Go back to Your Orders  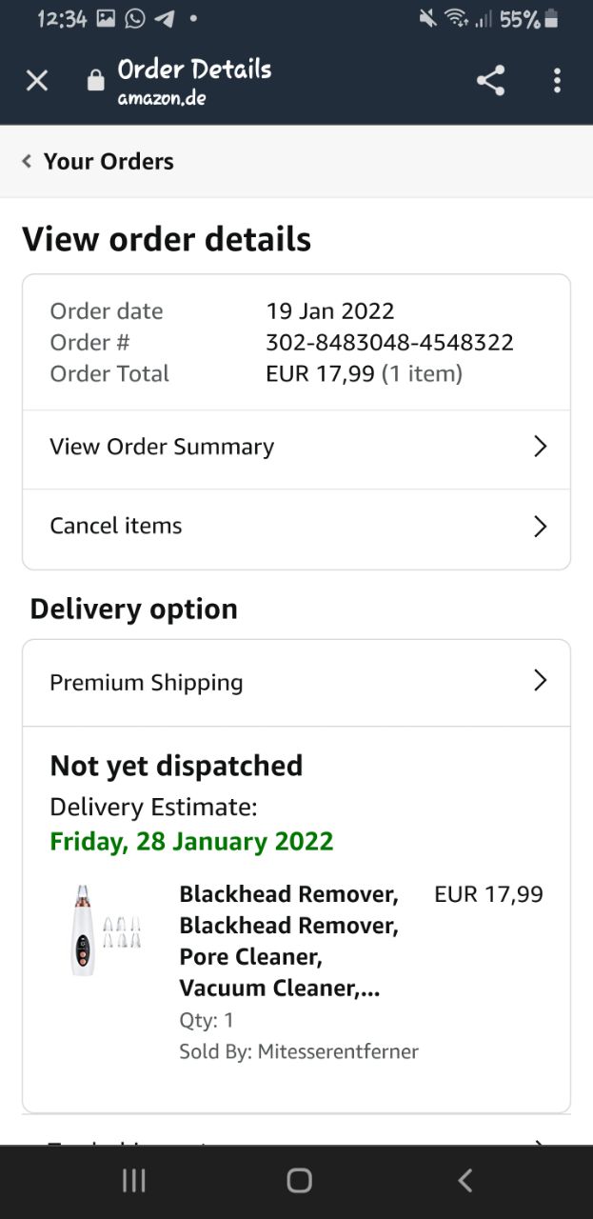coord(109,162)
